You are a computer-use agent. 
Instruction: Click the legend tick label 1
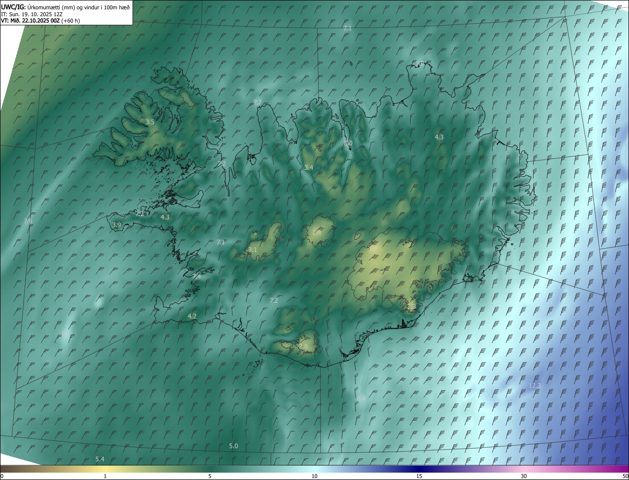pyautogui.click(x=105, y=476)
